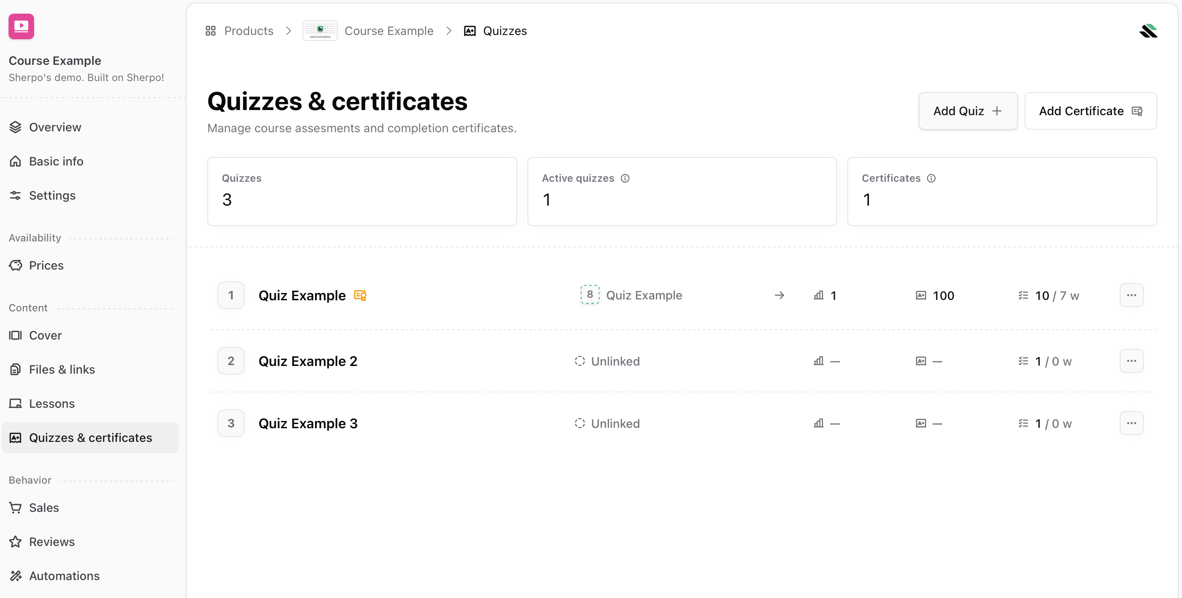
Task: Select the Prices icon in sidebar
Action: 15,265
